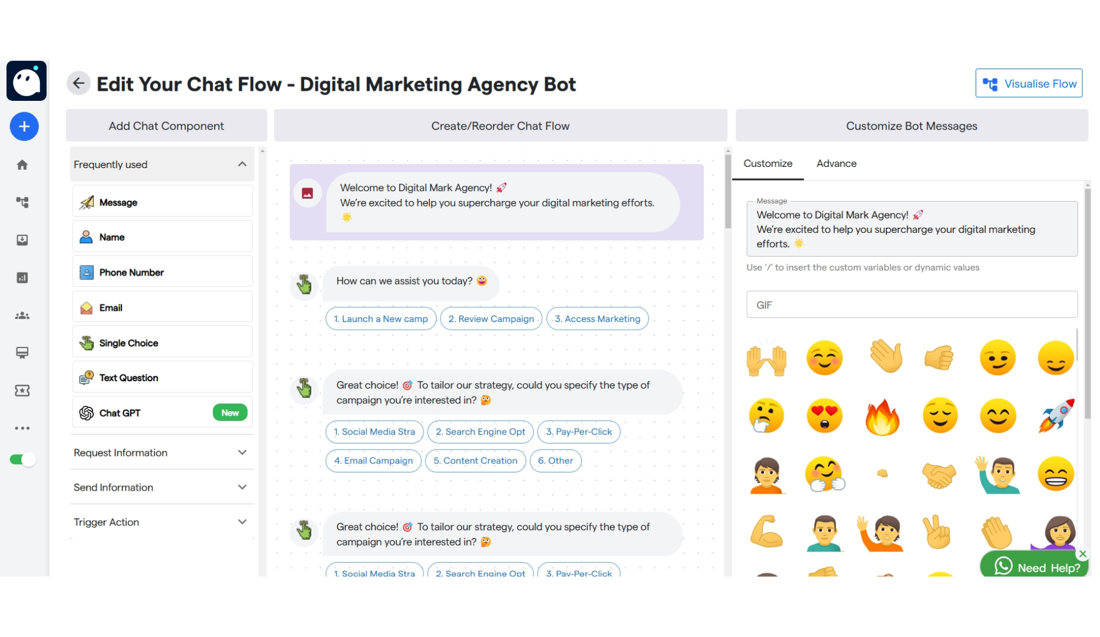Insert the flexed bicep emoji
The image size is (1100, 637).
[766, 532]
